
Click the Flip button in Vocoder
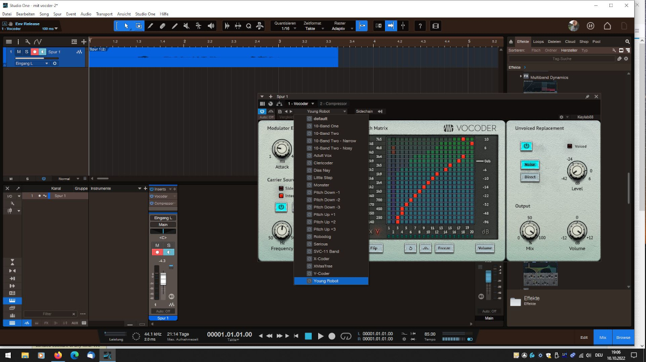(375, 248)
